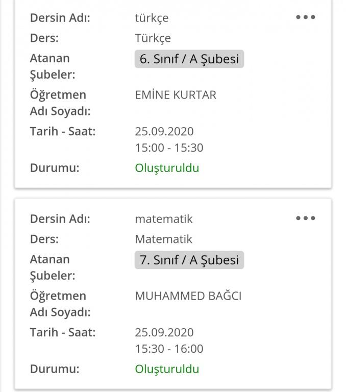This screenshot has width=346, height=392.
Task: Click the Matematik course value
Action: 164,239
